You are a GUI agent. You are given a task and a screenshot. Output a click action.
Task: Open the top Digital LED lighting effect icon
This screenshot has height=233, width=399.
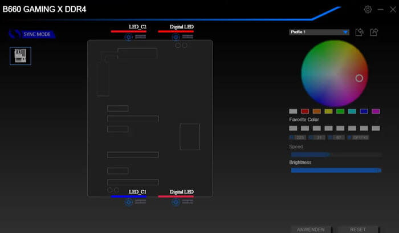pos(176,38)
